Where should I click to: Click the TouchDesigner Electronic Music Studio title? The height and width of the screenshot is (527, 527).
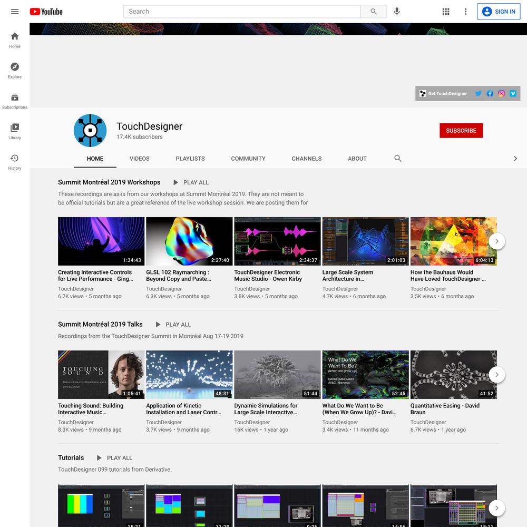coord(268,276)
